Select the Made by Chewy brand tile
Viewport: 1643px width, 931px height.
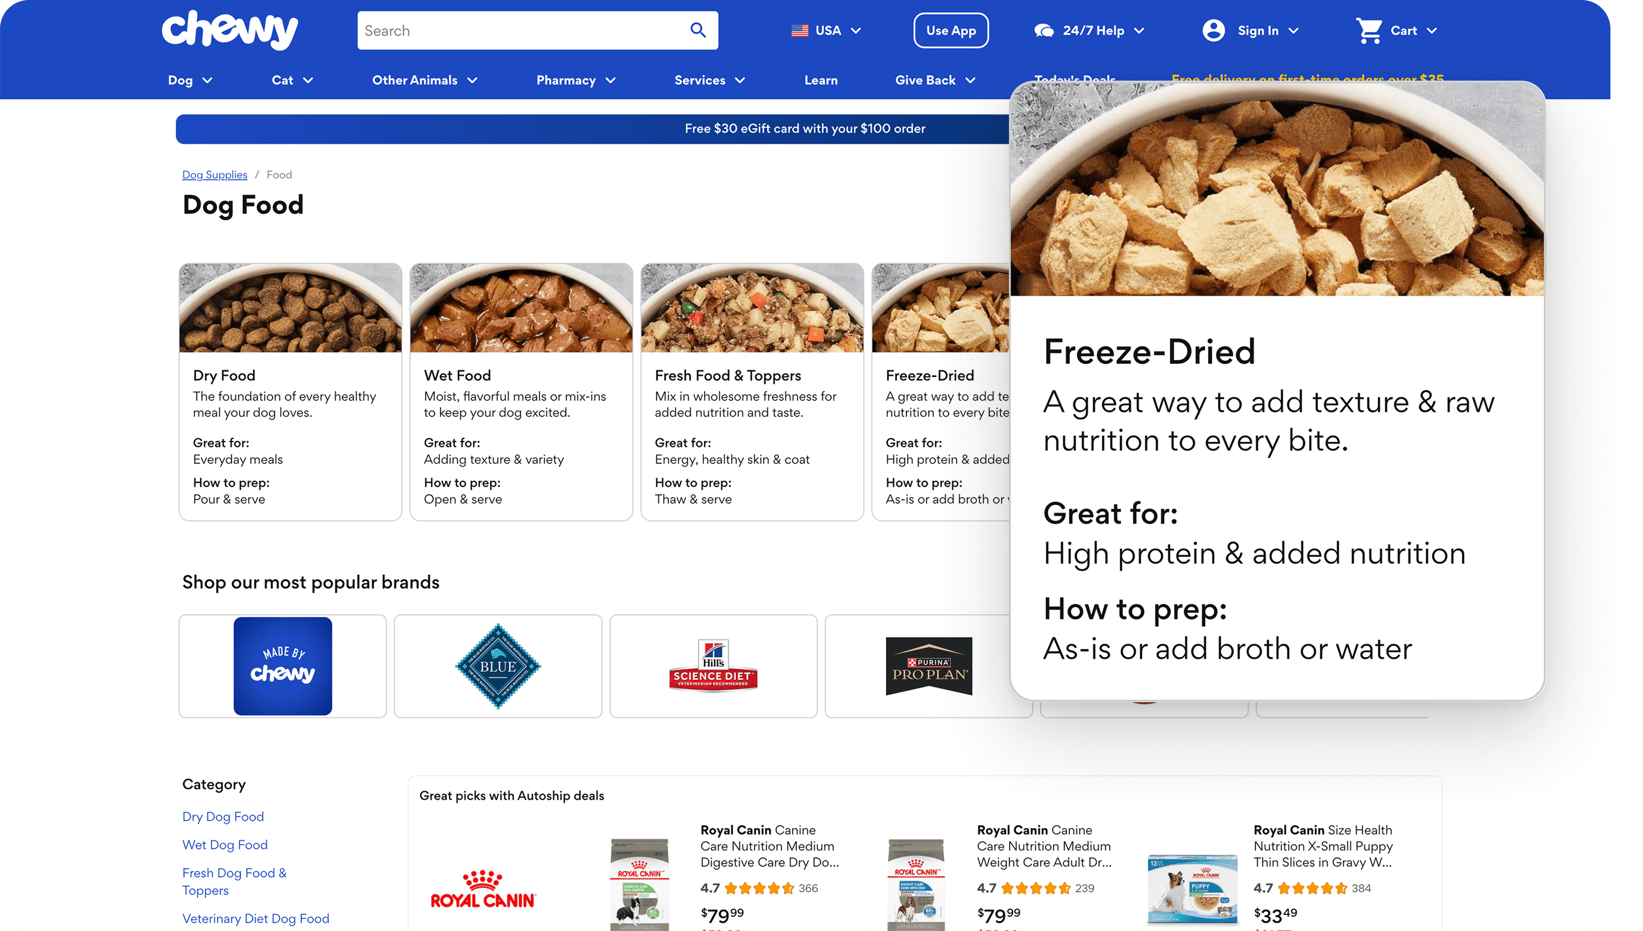pos(283,666)
